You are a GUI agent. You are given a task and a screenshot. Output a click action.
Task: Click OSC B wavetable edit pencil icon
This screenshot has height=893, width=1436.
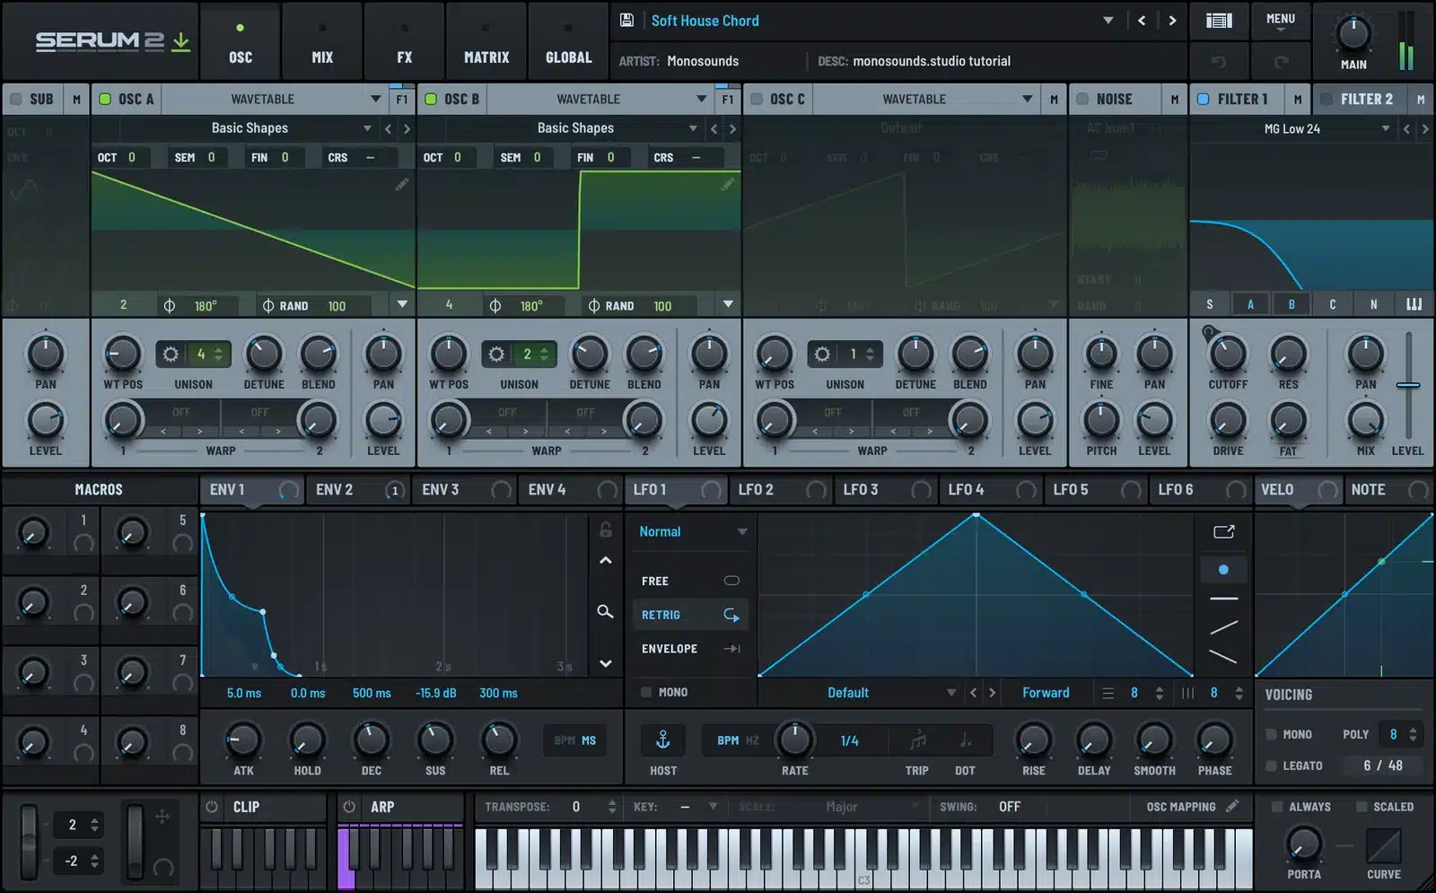tap(728, 184)
